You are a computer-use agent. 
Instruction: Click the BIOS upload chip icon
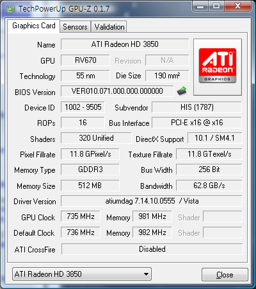coord(182,91)
